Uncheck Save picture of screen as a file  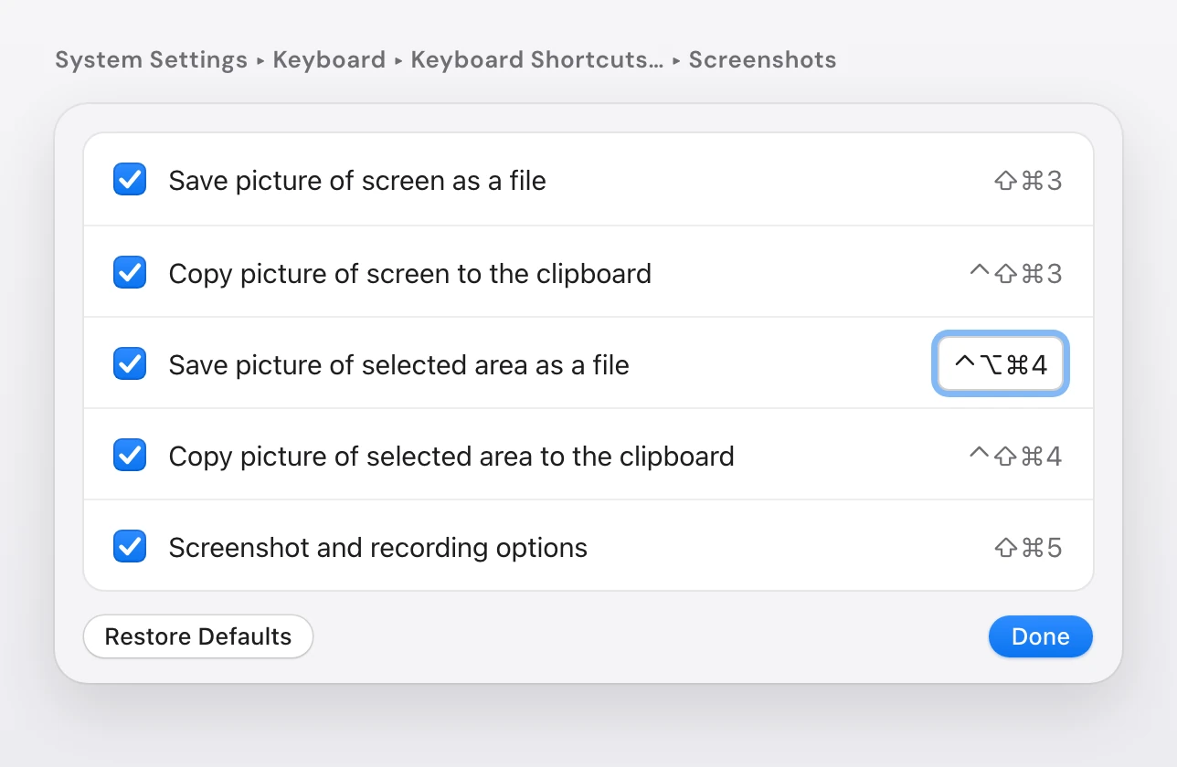(x=130, y=180)
